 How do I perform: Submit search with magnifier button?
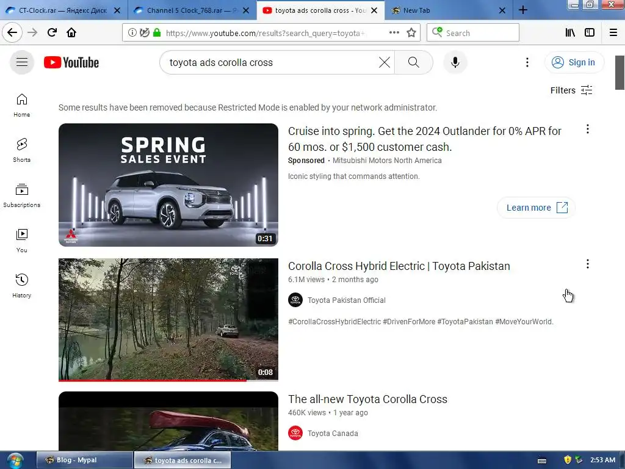point(414,62)
